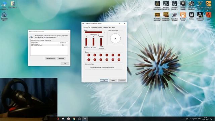215x121 pixels.
Task: Click Дополнительно button in game devices window
Action: (x=51, y=58)
